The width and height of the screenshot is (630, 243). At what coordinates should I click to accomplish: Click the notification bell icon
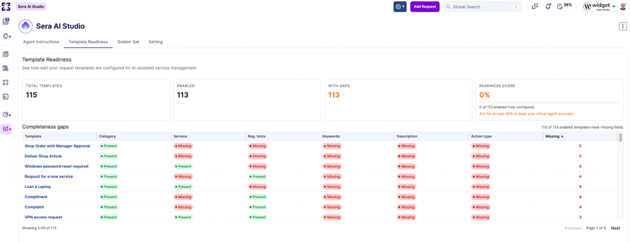click(x=548, y=6)
